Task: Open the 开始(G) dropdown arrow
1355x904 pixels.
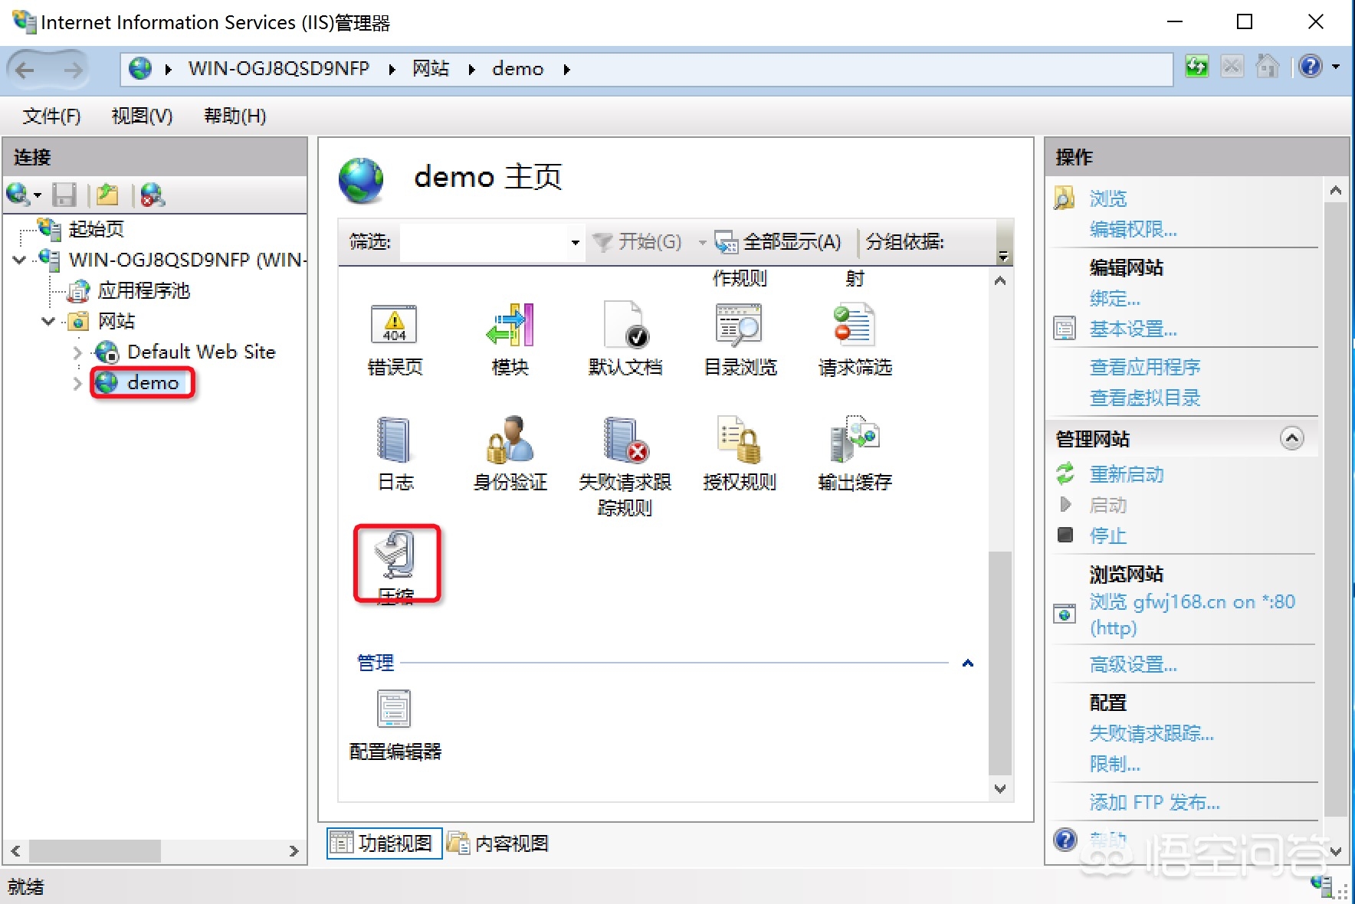Action: [701, 243]
